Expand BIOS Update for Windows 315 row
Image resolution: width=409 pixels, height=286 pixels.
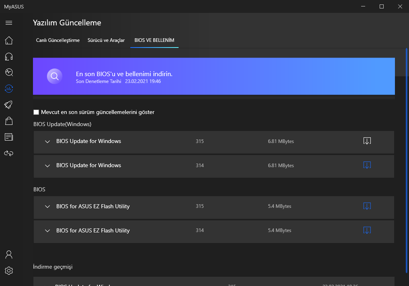[x=47, y=141]
